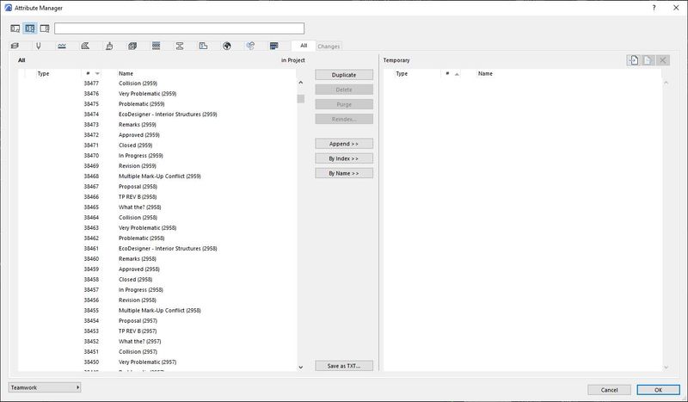Click the Delete button
Image resolution: width=688 pixels, height=402 pixels.
(344, 90)
